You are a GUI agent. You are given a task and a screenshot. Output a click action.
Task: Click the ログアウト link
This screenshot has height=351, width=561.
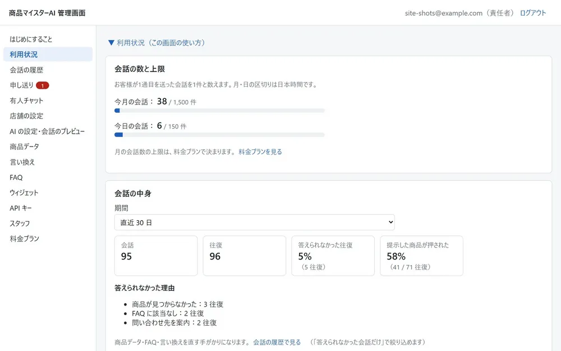(x=533, y=13)
